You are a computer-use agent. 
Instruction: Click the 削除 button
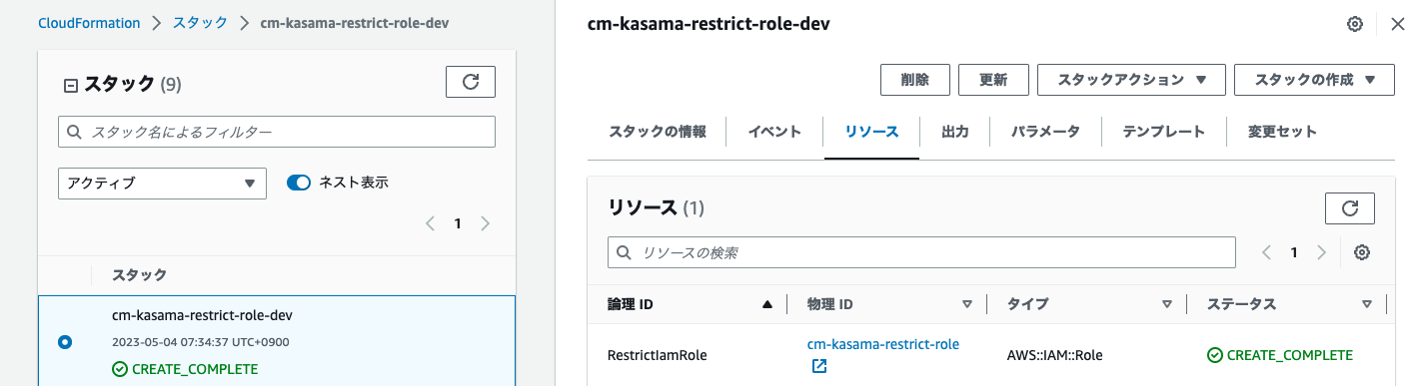point(914,80)
